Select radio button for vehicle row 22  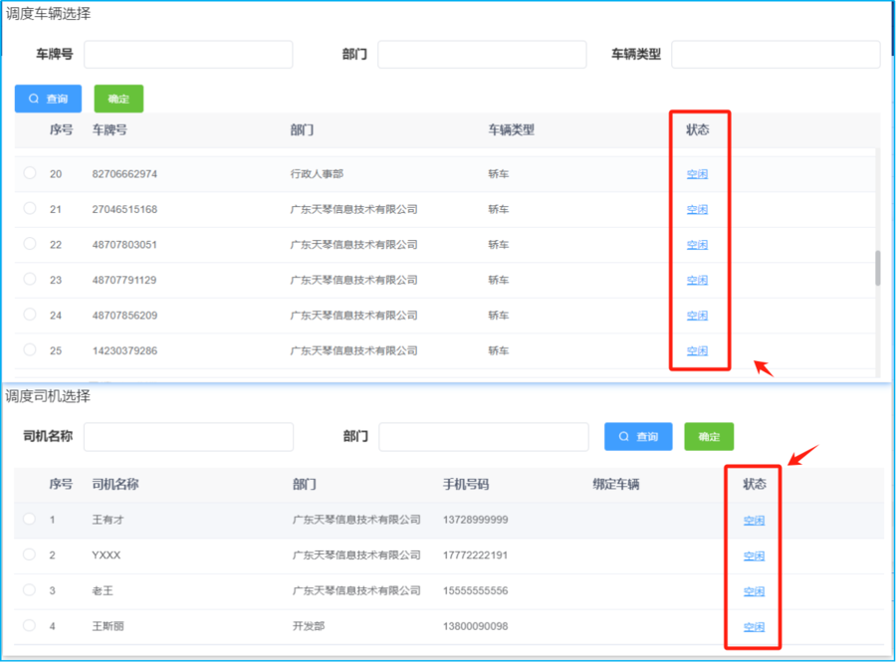coord(30,244)
